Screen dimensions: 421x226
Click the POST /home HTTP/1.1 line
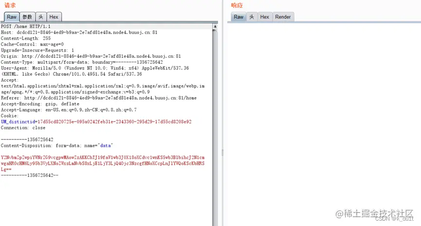(x=25, y=26)
